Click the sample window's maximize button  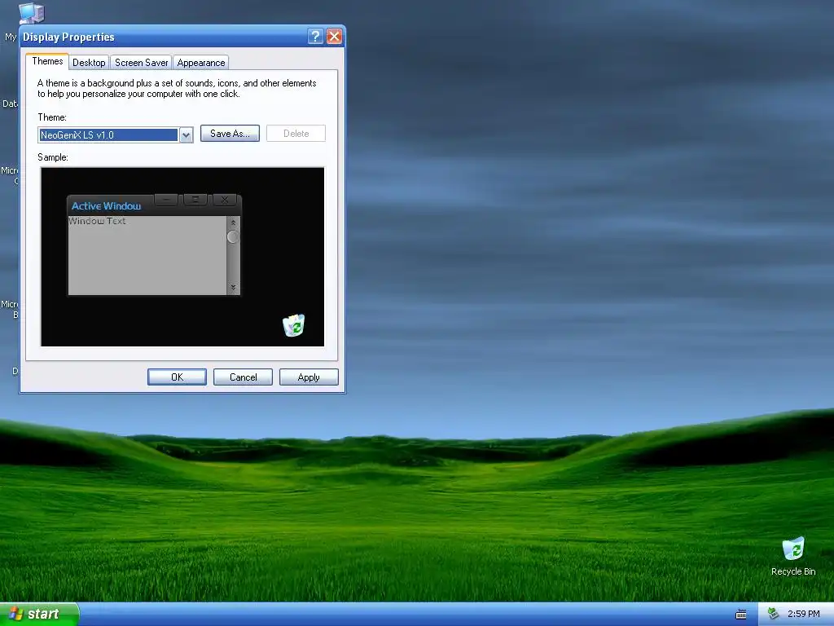pos(195,200)
